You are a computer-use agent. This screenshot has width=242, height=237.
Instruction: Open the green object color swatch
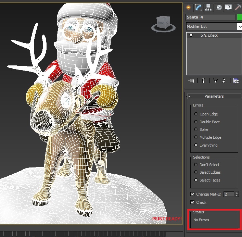(240, 17)
